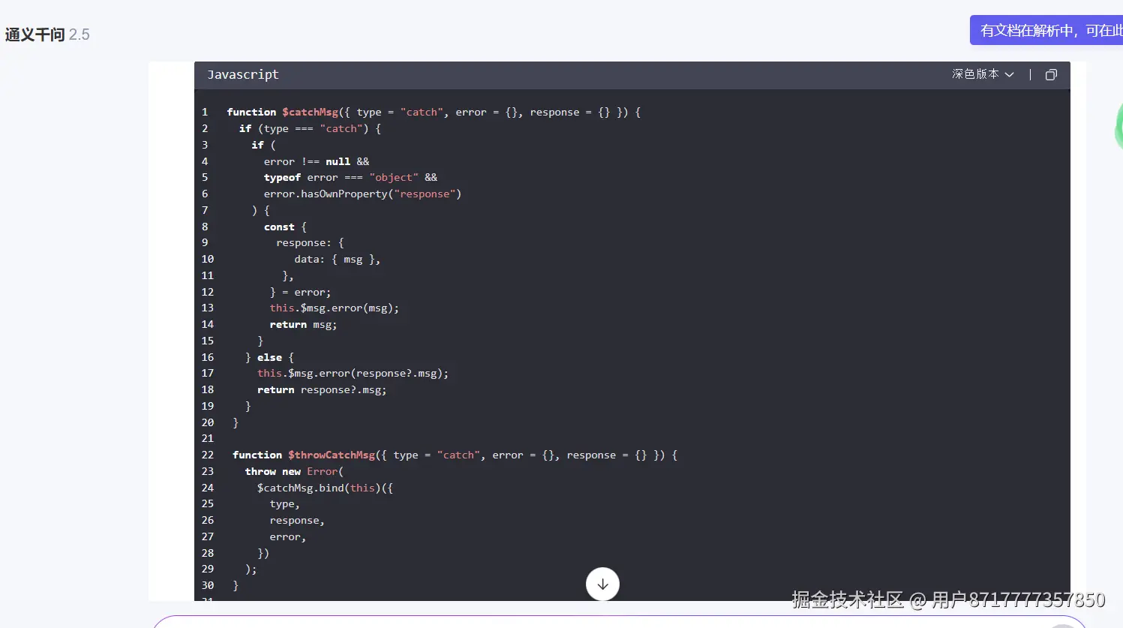Click 'function $catchMsg' on line 1
Image resolution: width=1123 pixels, height=628 pixels.
(x=283, y=112)
